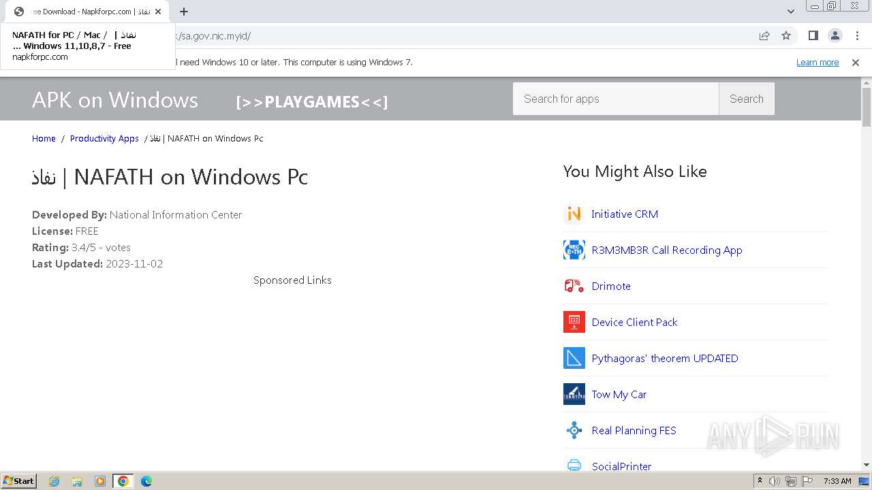Select the NAFATH on Windows Pc heading
Screen dimensions: 872x490
point(170,177)
